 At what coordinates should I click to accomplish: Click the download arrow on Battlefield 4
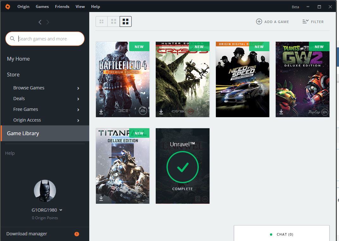point(101,112)
